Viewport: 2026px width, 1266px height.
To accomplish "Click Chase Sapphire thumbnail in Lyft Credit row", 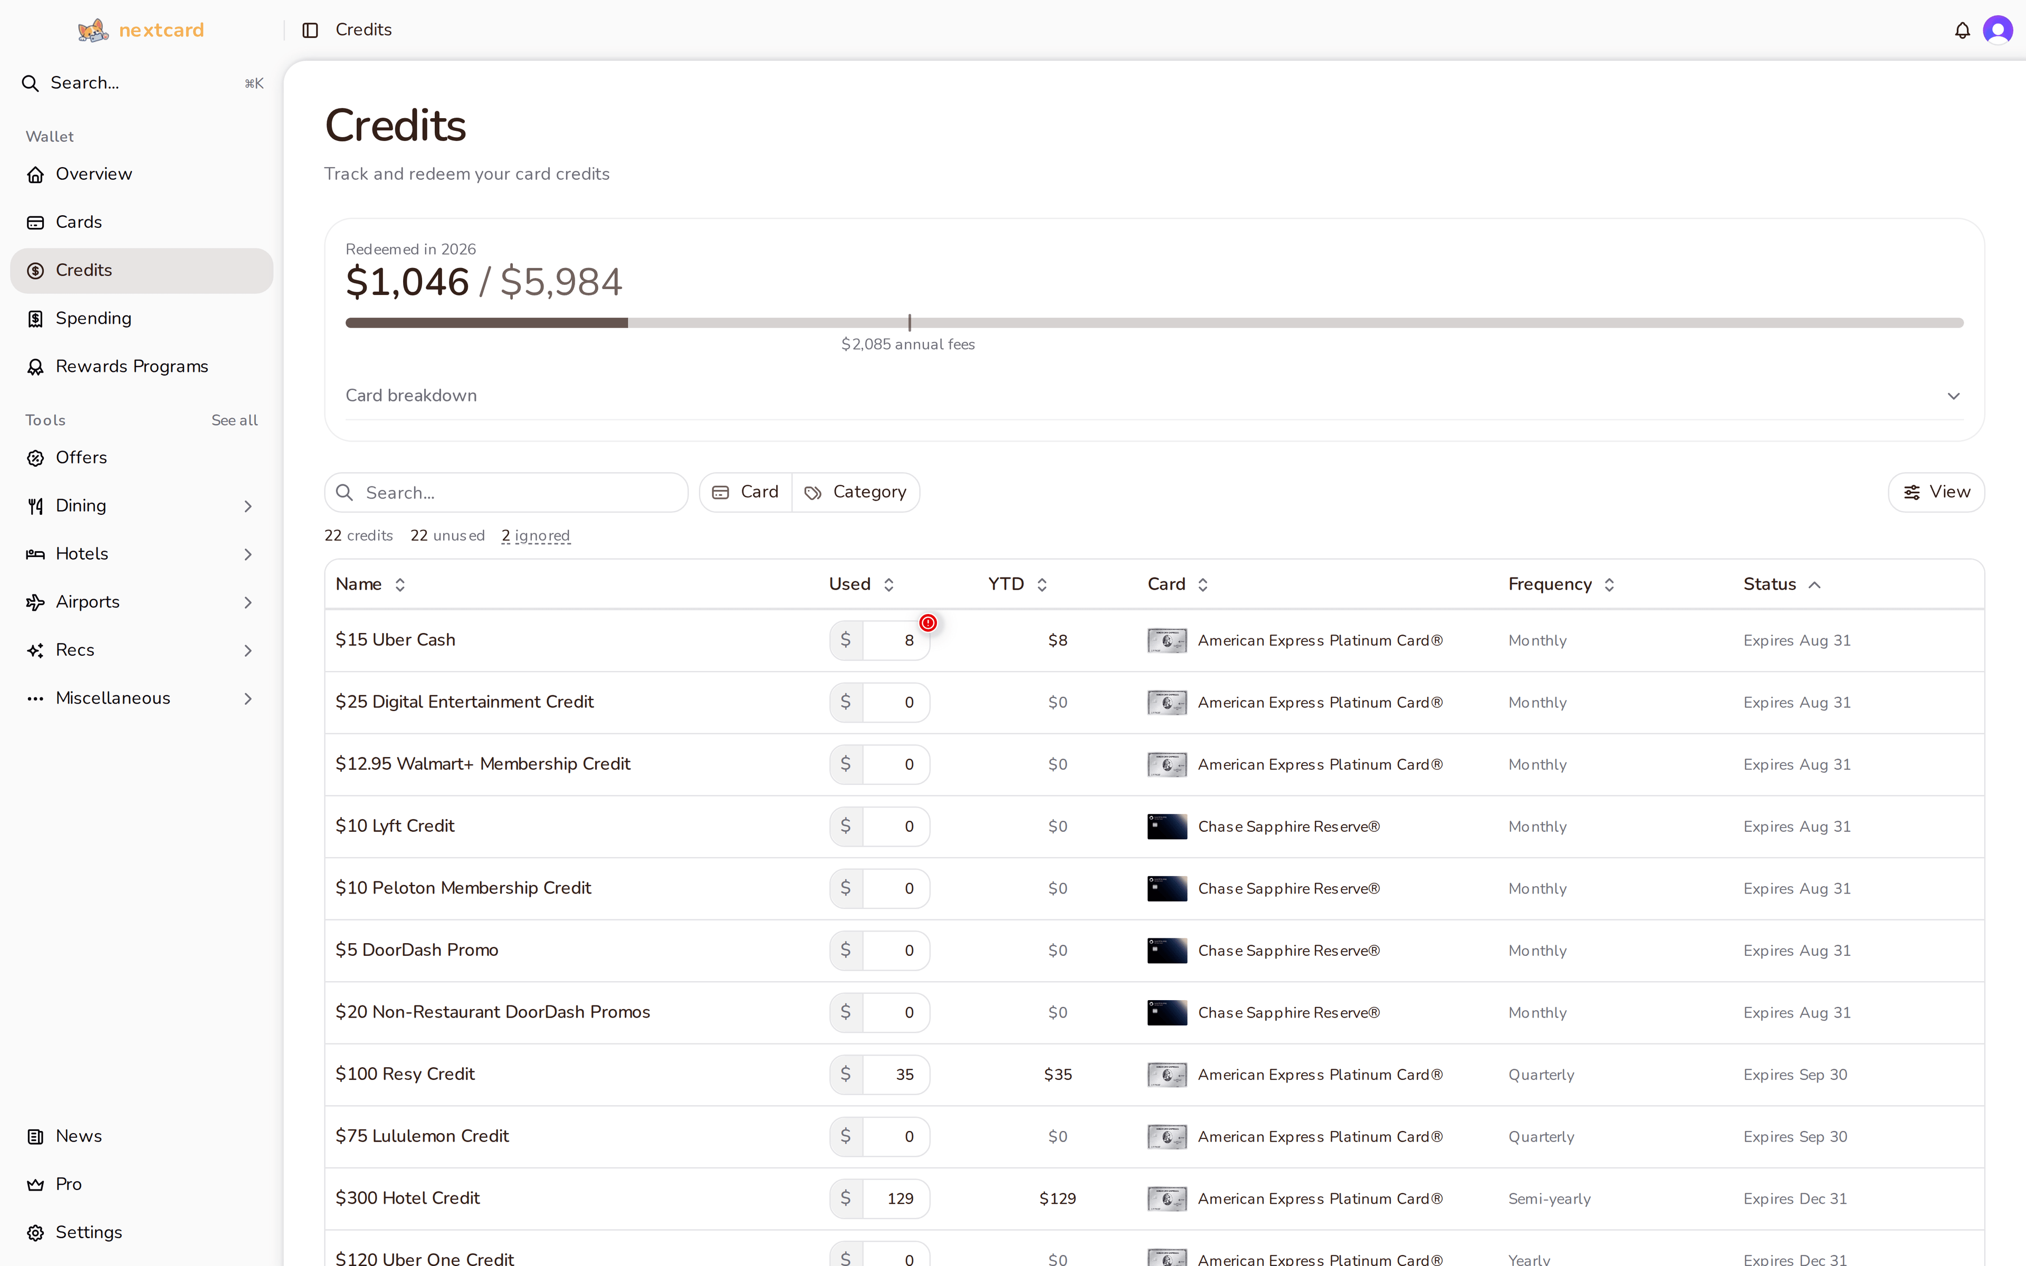I will click(1167, 827).
